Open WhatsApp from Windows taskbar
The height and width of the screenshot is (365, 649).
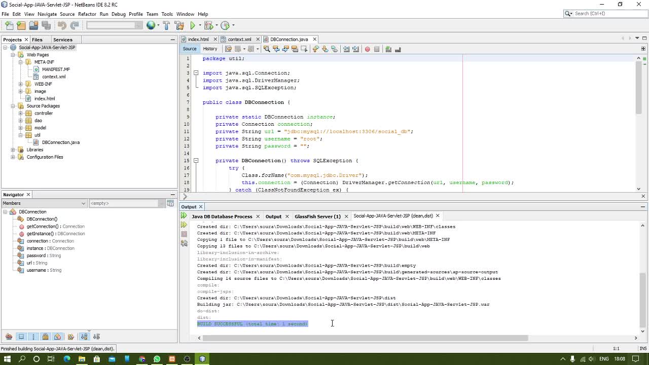coord(157,359)
